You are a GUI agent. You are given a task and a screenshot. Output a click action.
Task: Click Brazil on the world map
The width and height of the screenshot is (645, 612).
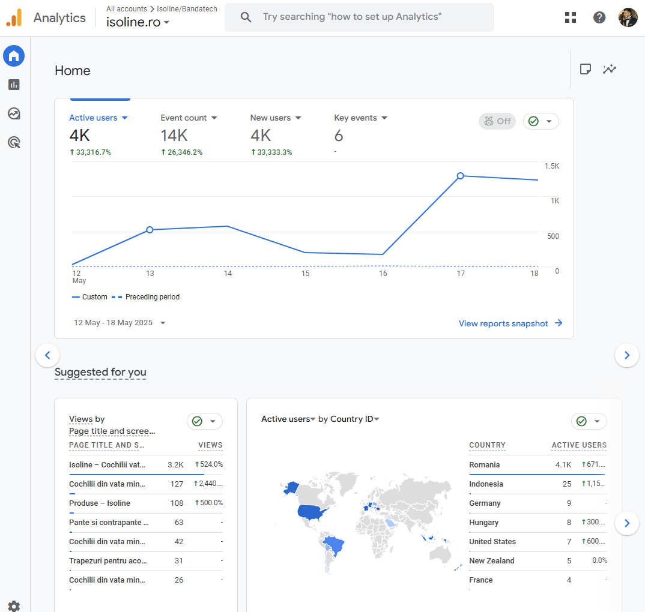pyautogui.click(x=334, y=545)
